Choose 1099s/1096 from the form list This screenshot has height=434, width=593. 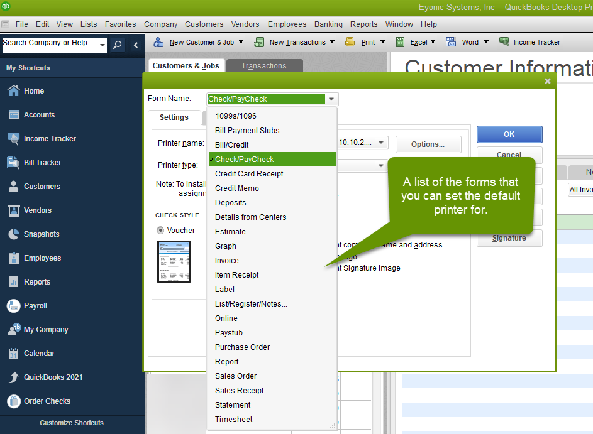272,116
